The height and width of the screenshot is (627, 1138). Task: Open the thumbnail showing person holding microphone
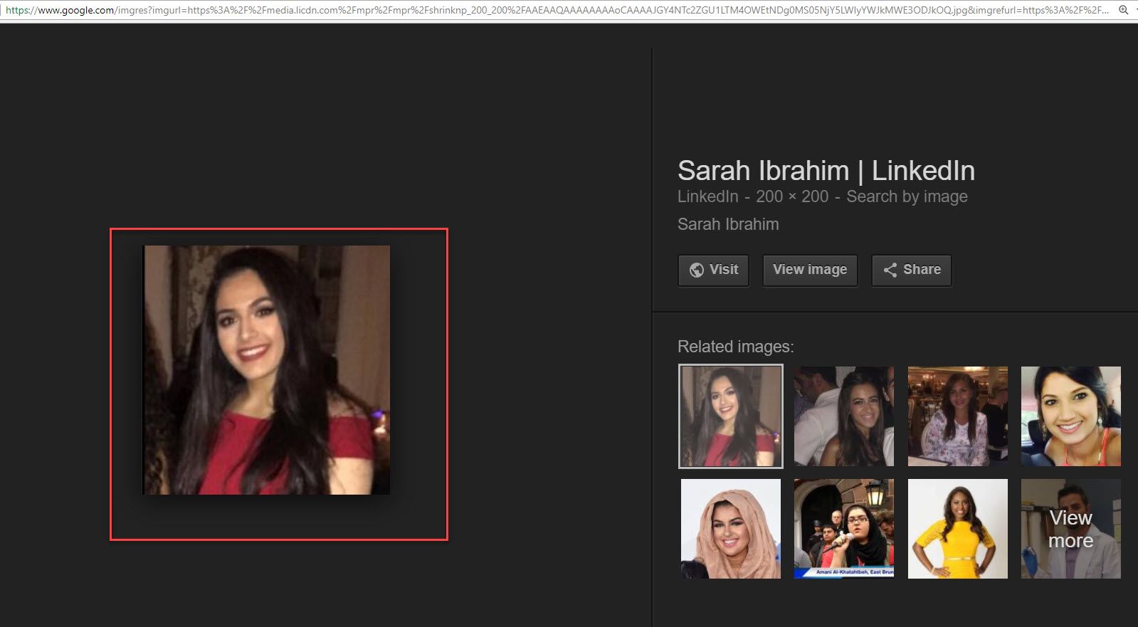(843, 528)
